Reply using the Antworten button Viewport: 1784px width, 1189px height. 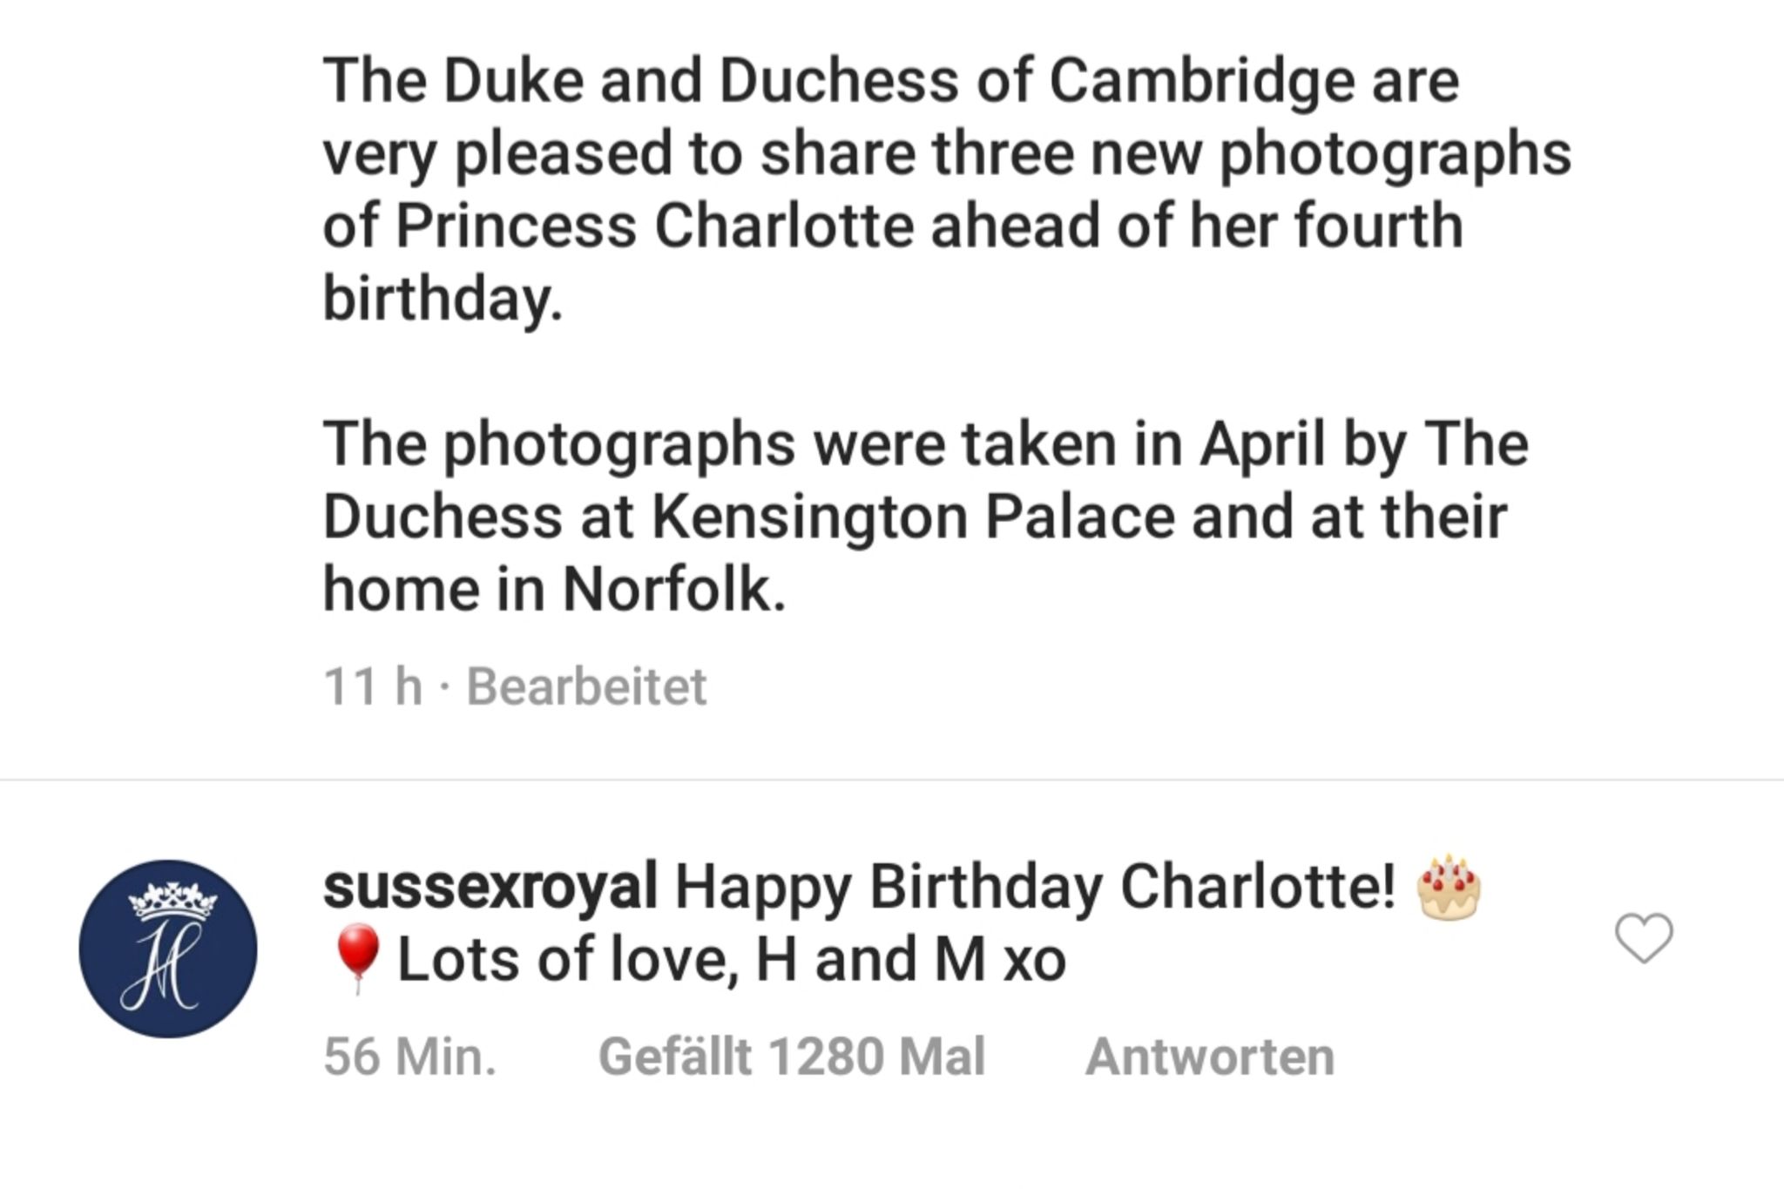click(1209, 1057)
